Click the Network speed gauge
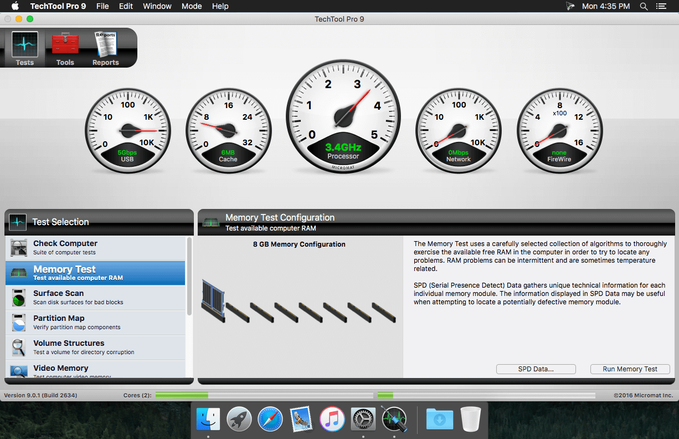679x439 pixels. click(459, 131)
